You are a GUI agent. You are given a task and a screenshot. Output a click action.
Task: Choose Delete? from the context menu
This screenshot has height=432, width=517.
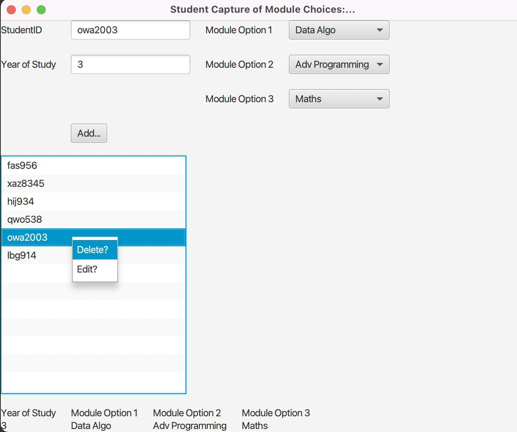click(x=92, y=250)
